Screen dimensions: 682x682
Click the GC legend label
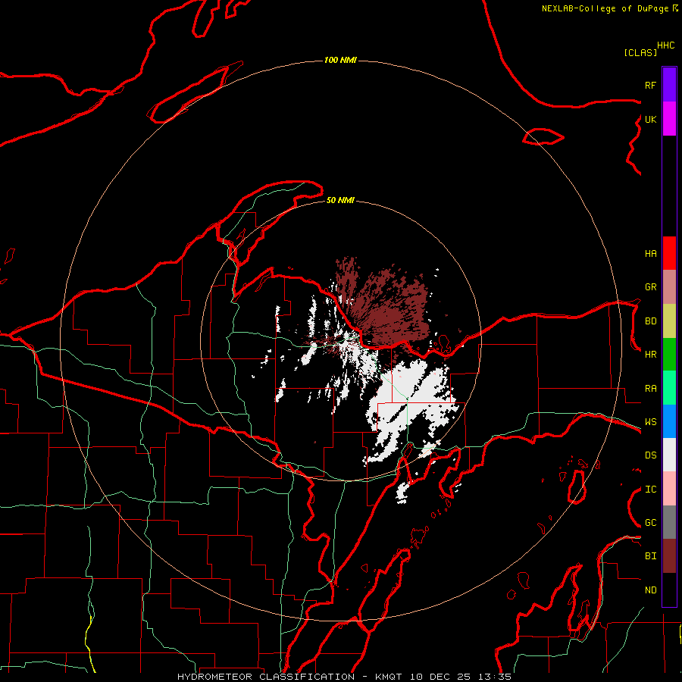(x=650, y=523)
